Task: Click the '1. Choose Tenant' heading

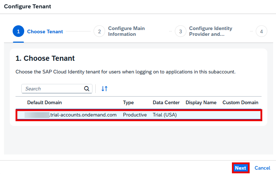Action: pos(45,58)
